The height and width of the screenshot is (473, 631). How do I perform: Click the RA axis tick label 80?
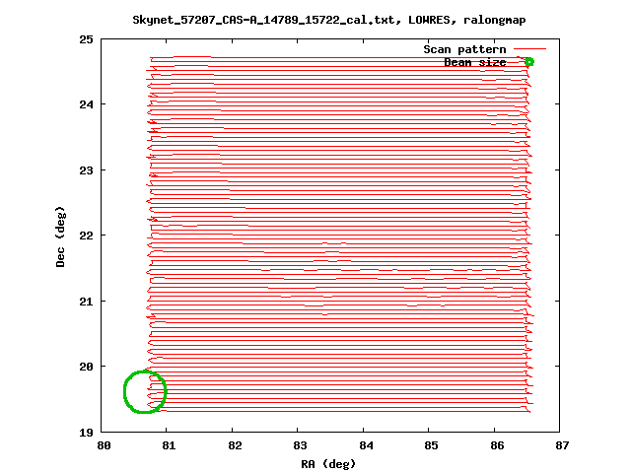pyautogui.click(x=104, y=445)
